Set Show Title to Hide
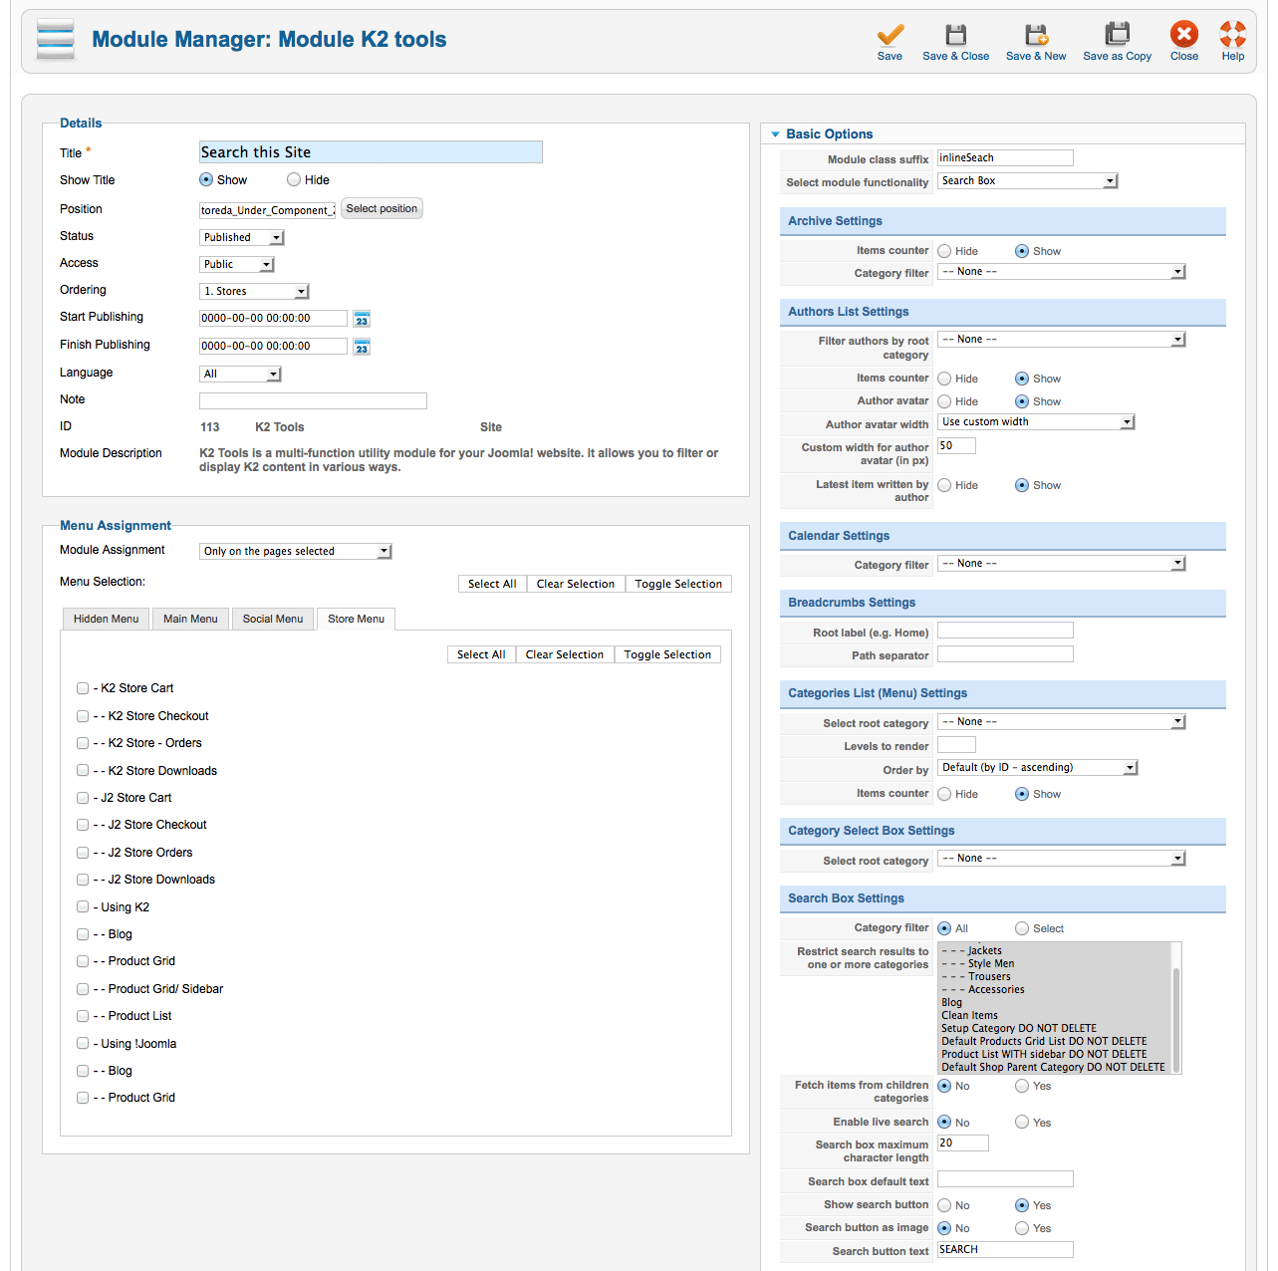This screenshot has height=1271, width=1278. point(294,180)
